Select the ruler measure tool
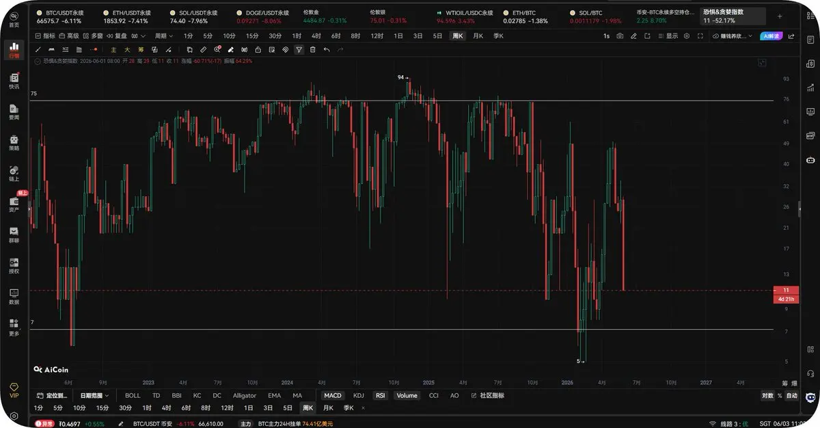This screenshot has width=820, height=428. (x=203, y=49)
